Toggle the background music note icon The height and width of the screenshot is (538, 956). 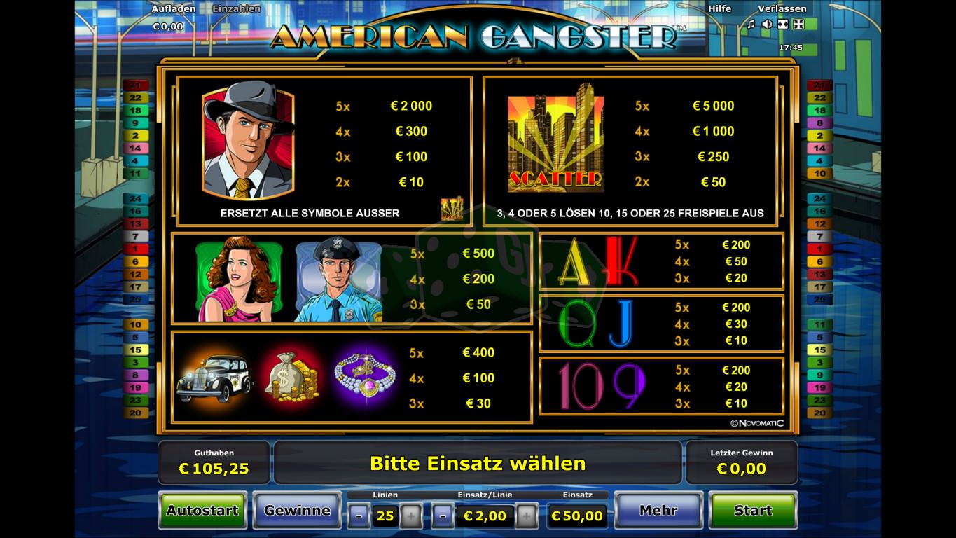(751, 25)
